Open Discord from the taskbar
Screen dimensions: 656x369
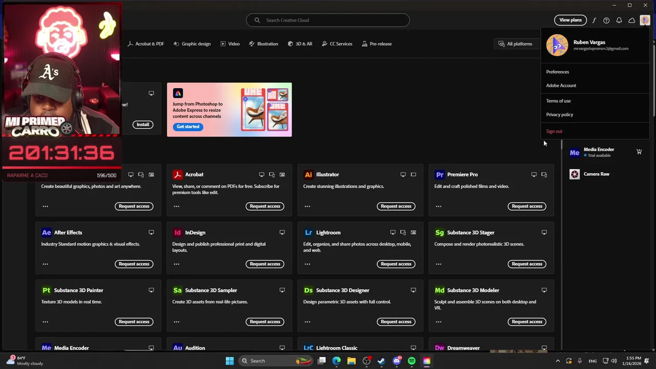pyautogui.click(x=397, y=361)
